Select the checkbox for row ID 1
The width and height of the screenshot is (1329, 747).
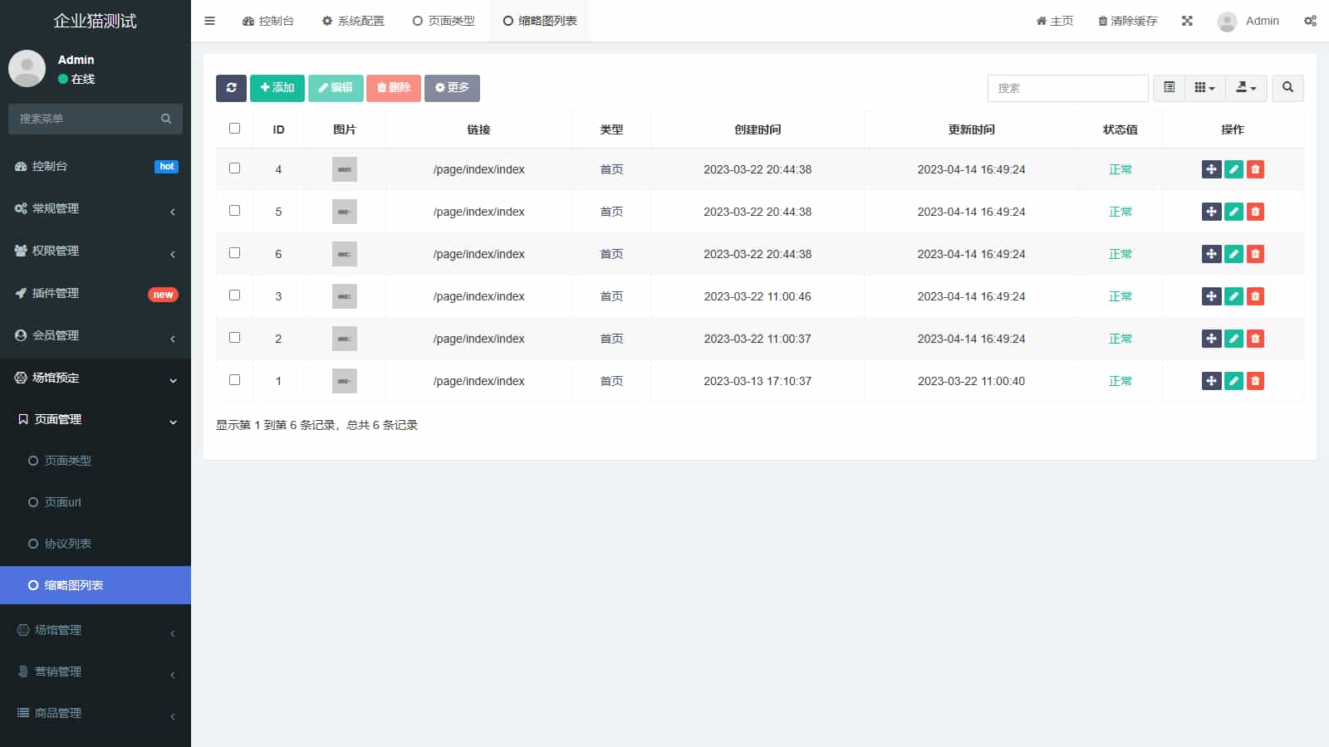(234, 380)
